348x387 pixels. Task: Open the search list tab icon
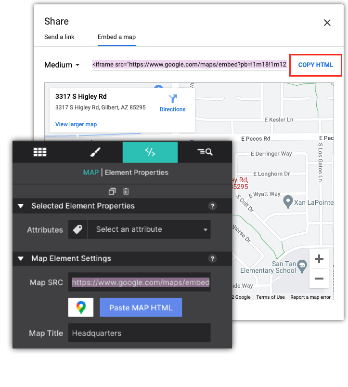[205, 152]
